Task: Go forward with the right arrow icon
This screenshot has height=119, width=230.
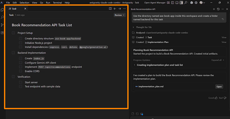Action: click(120, 9)
